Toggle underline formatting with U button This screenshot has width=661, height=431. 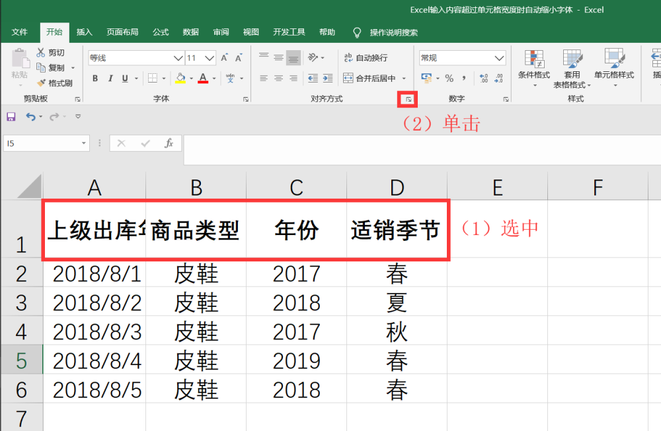click(x=125, y=79)
